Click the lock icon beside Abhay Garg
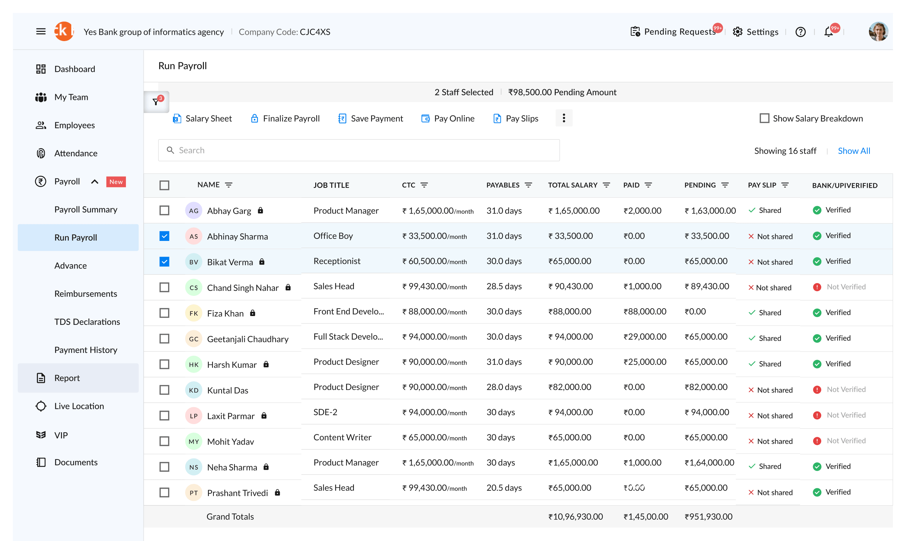Viewport: 906px width, 541px height. pos(260,210)
